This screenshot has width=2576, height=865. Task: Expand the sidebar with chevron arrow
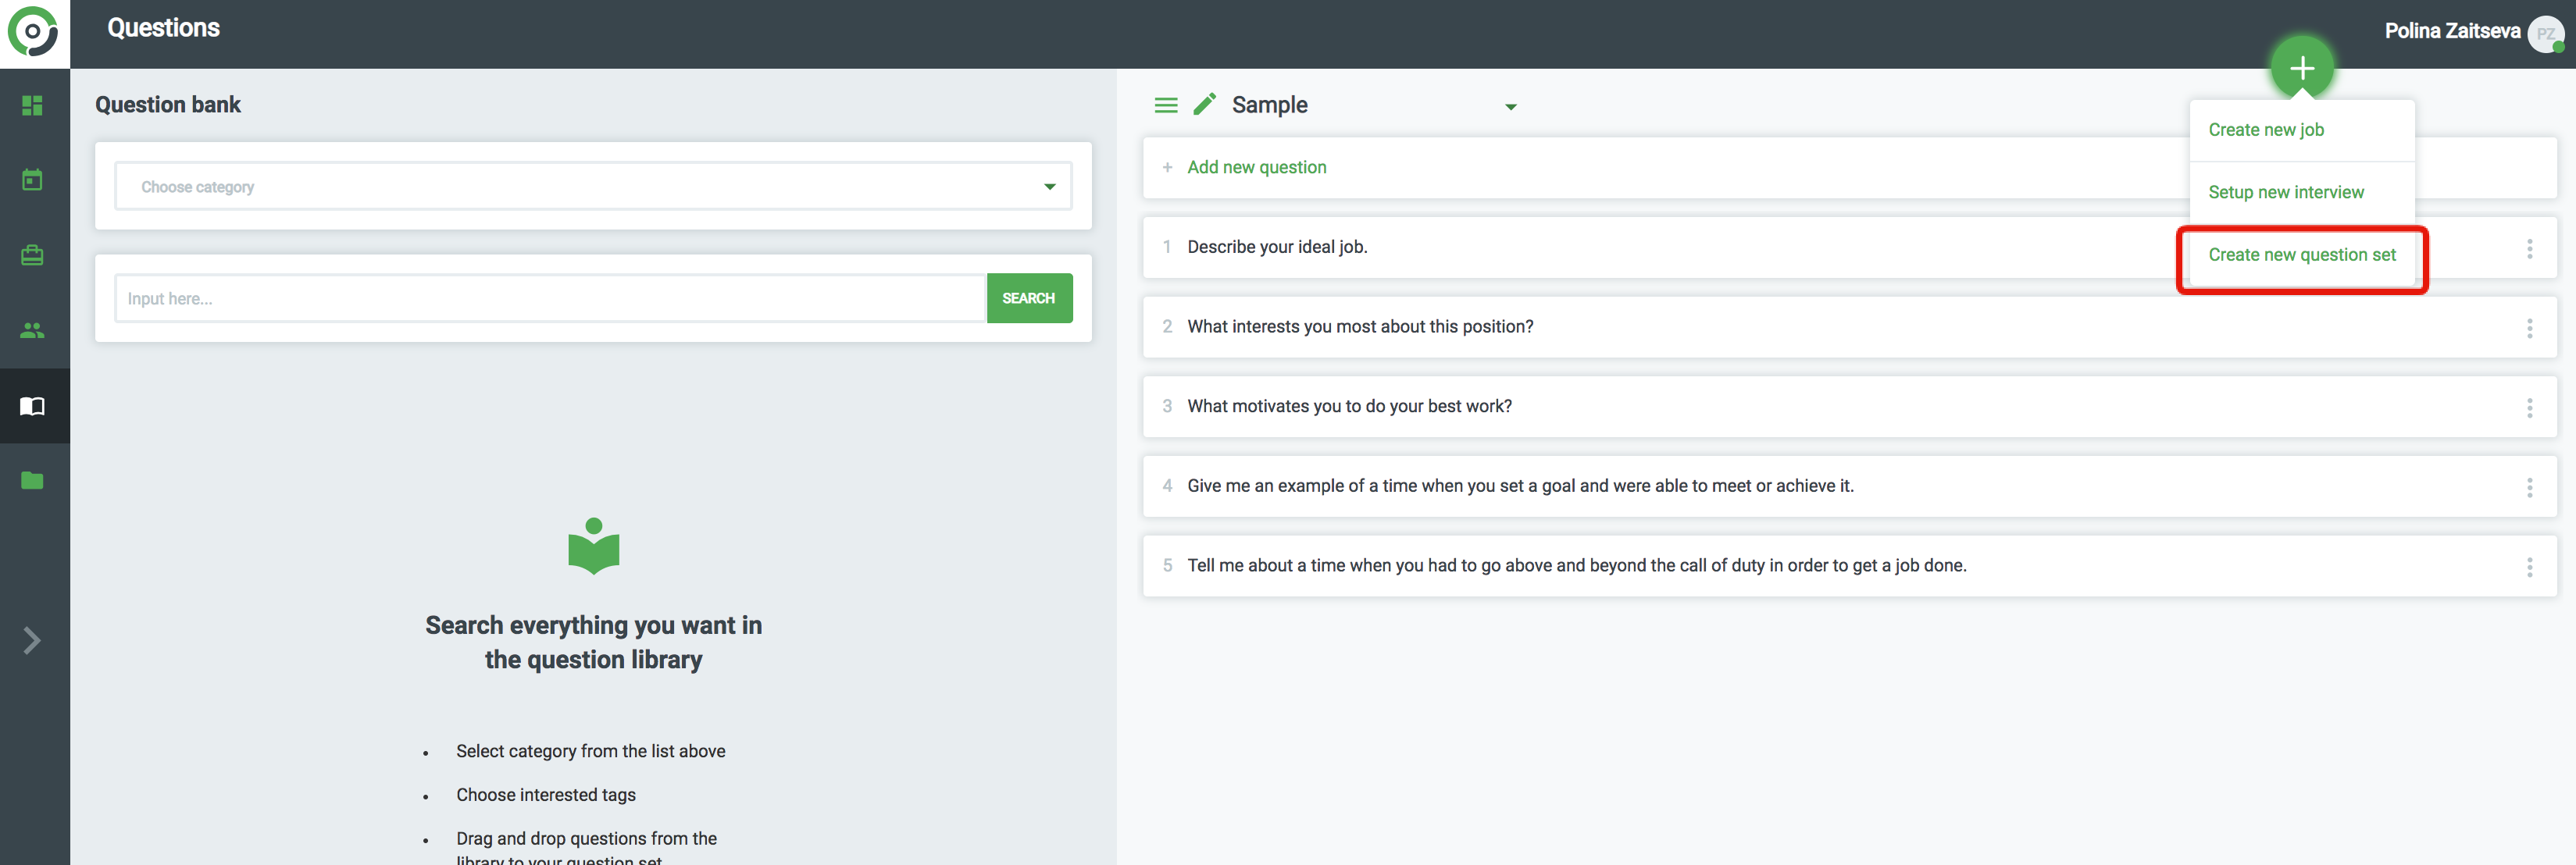(32, 640)
